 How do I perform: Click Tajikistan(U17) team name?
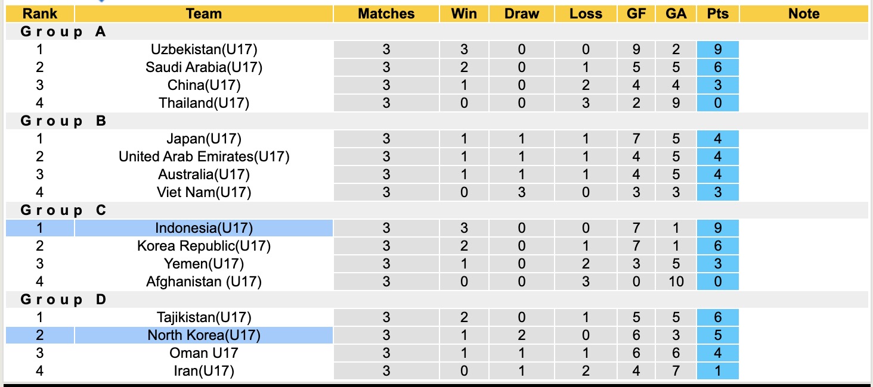[x=204, y=317]
